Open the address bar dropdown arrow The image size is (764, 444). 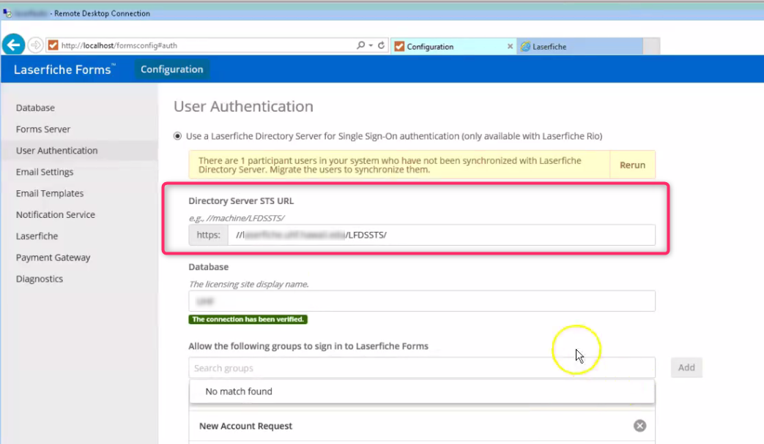pos(371,45)
